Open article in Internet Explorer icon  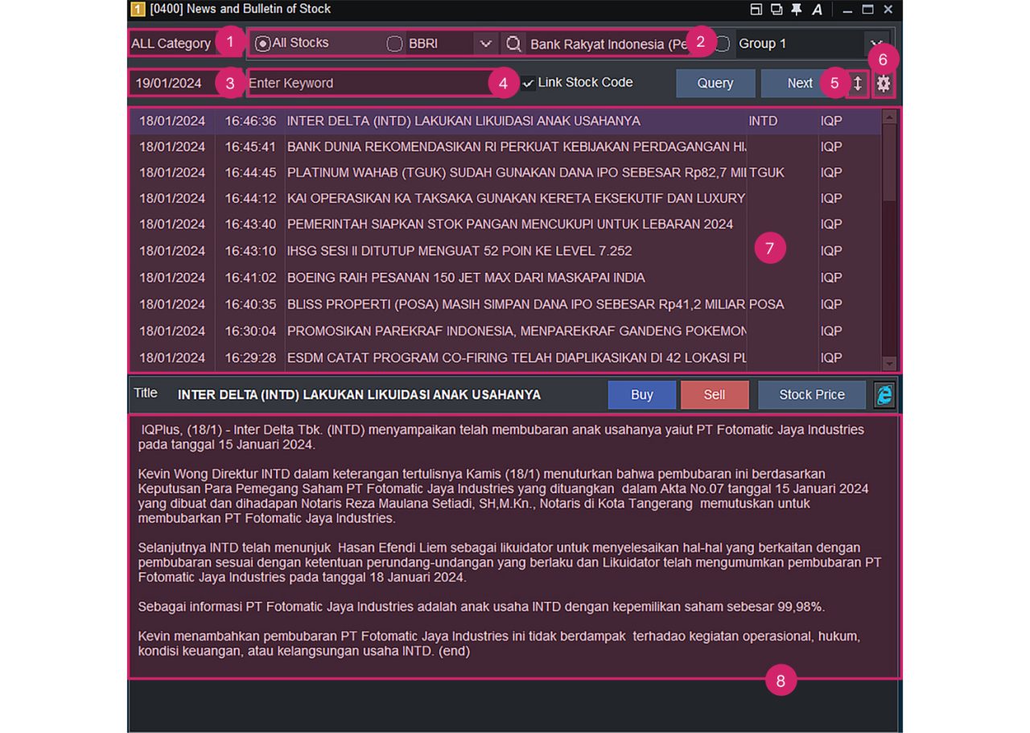[884, 394]
